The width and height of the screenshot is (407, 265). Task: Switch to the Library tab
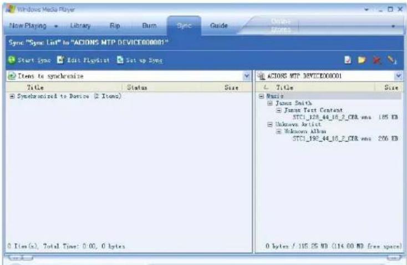(80, 25)
